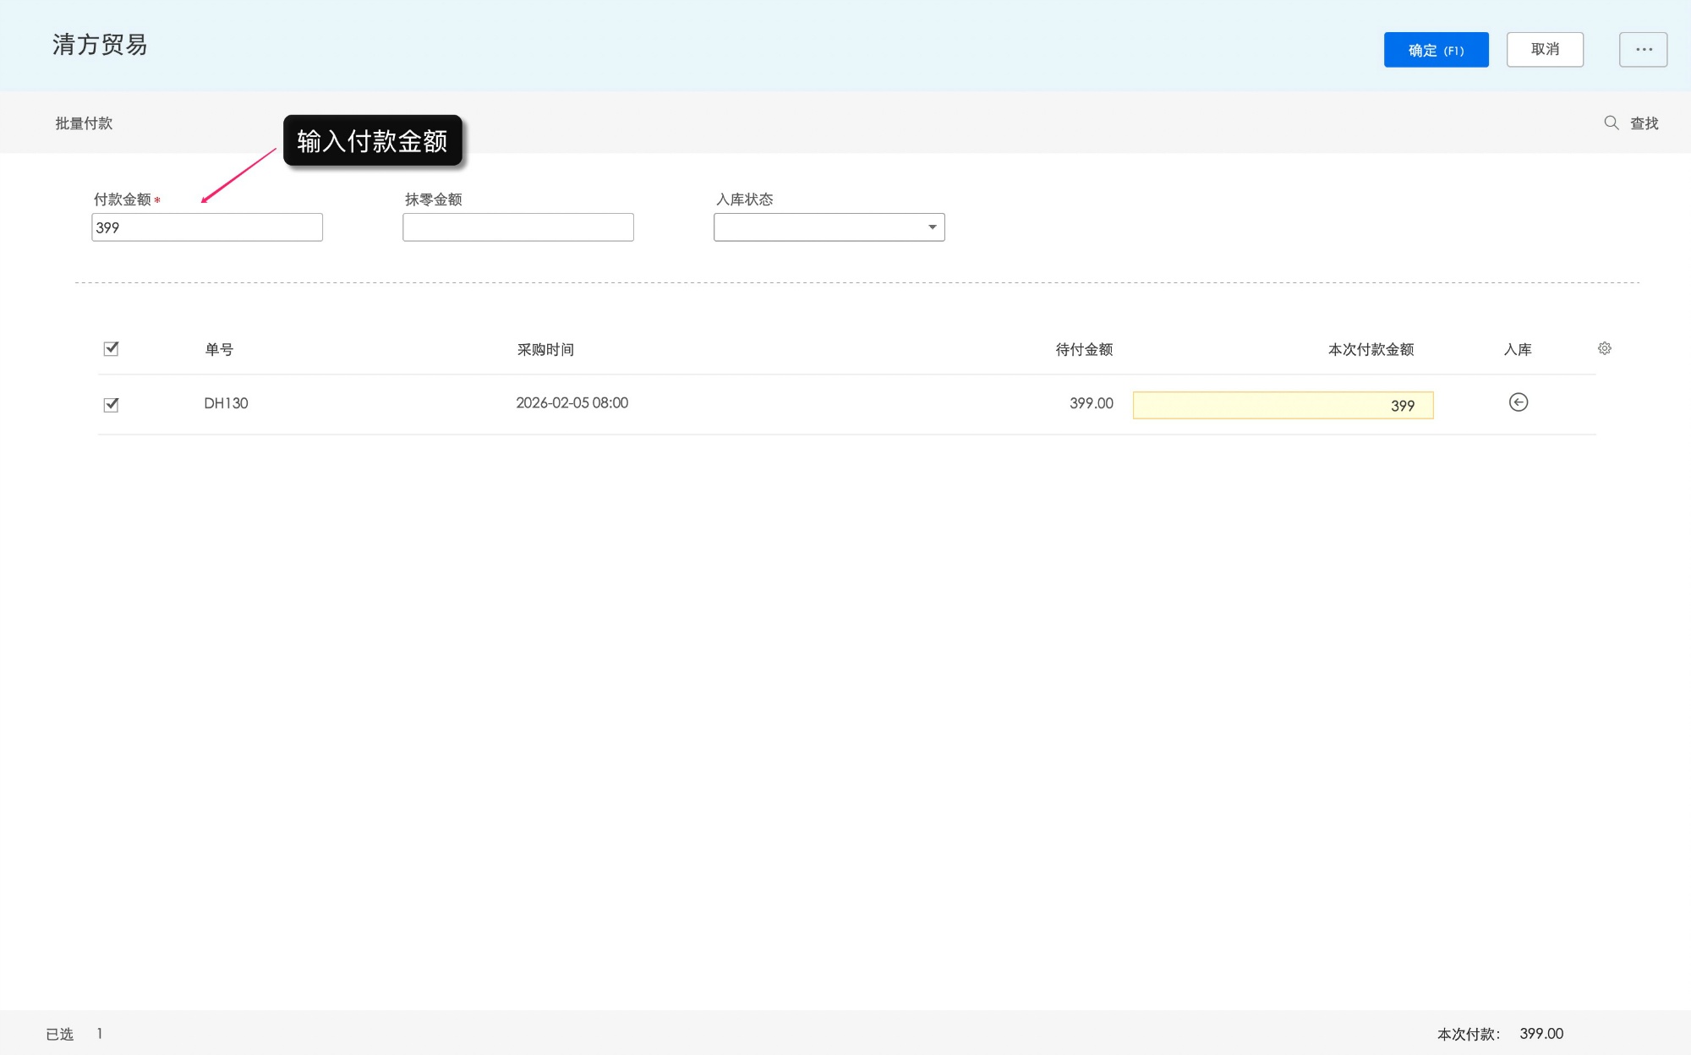Click the highlighted 本次付款金额 cell

click(x=1282, y=405)
